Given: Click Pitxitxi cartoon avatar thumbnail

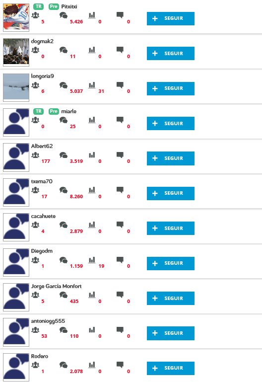Looking at the screenshot, I should tap(16, 17).
